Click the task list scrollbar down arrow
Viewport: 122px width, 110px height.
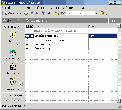point(119,101)
